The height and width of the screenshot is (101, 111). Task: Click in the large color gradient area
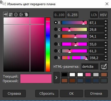pyautogui.click(x=24, y=45)
